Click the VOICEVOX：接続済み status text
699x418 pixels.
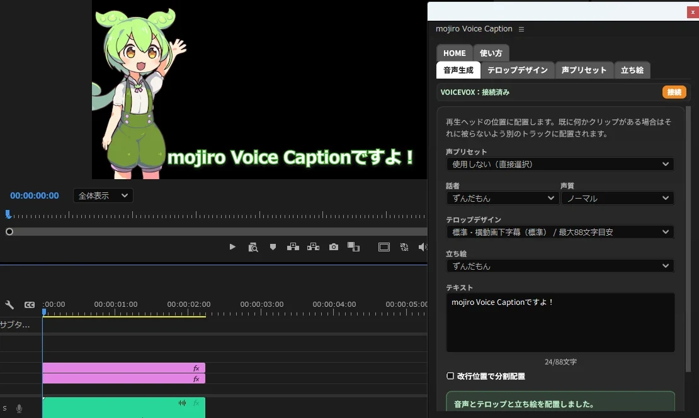pyautogui.click(x=475, y=92)
